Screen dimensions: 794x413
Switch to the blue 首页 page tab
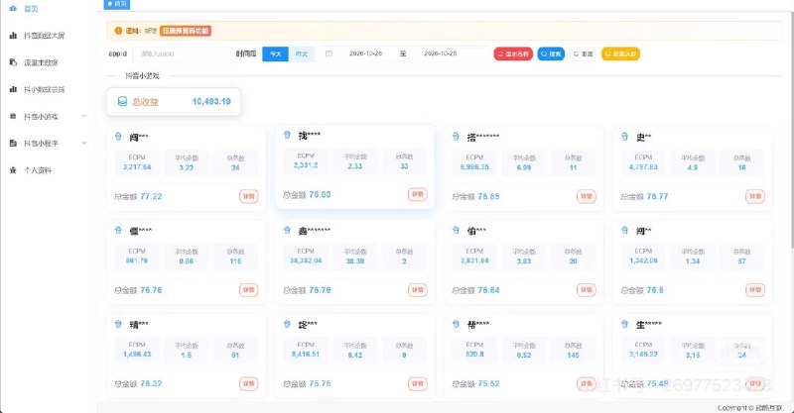(117, 4)
